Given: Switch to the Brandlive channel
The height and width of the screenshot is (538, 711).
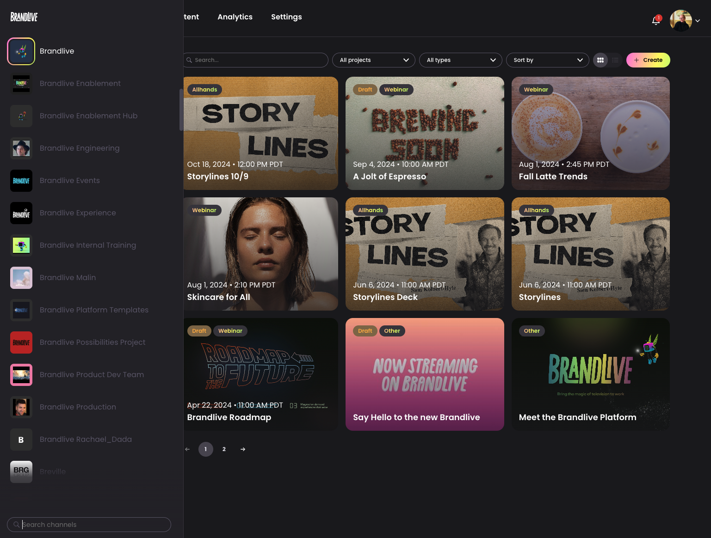Looking at the screenshot, I should pos(57,51).
